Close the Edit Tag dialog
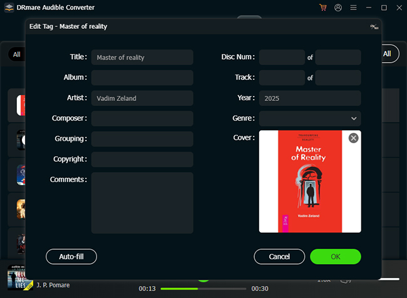407x298 pixels. click(374, 26)
